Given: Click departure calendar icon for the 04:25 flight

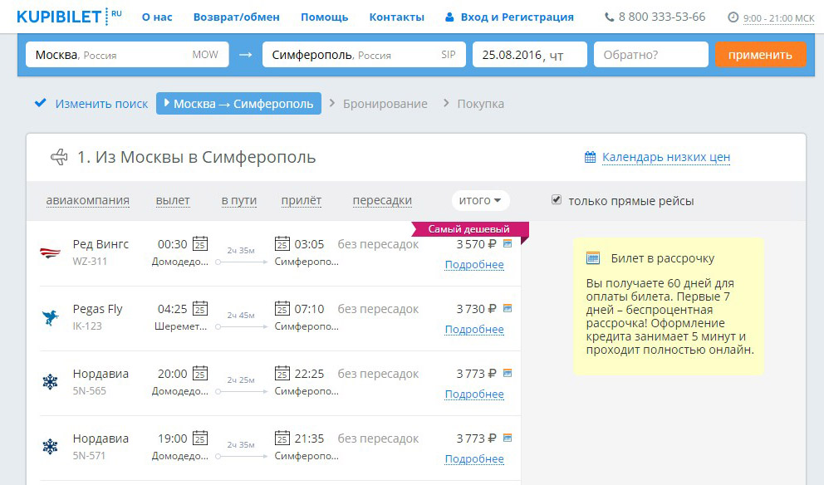Looking at the screenshot, I should click(199, 308).
